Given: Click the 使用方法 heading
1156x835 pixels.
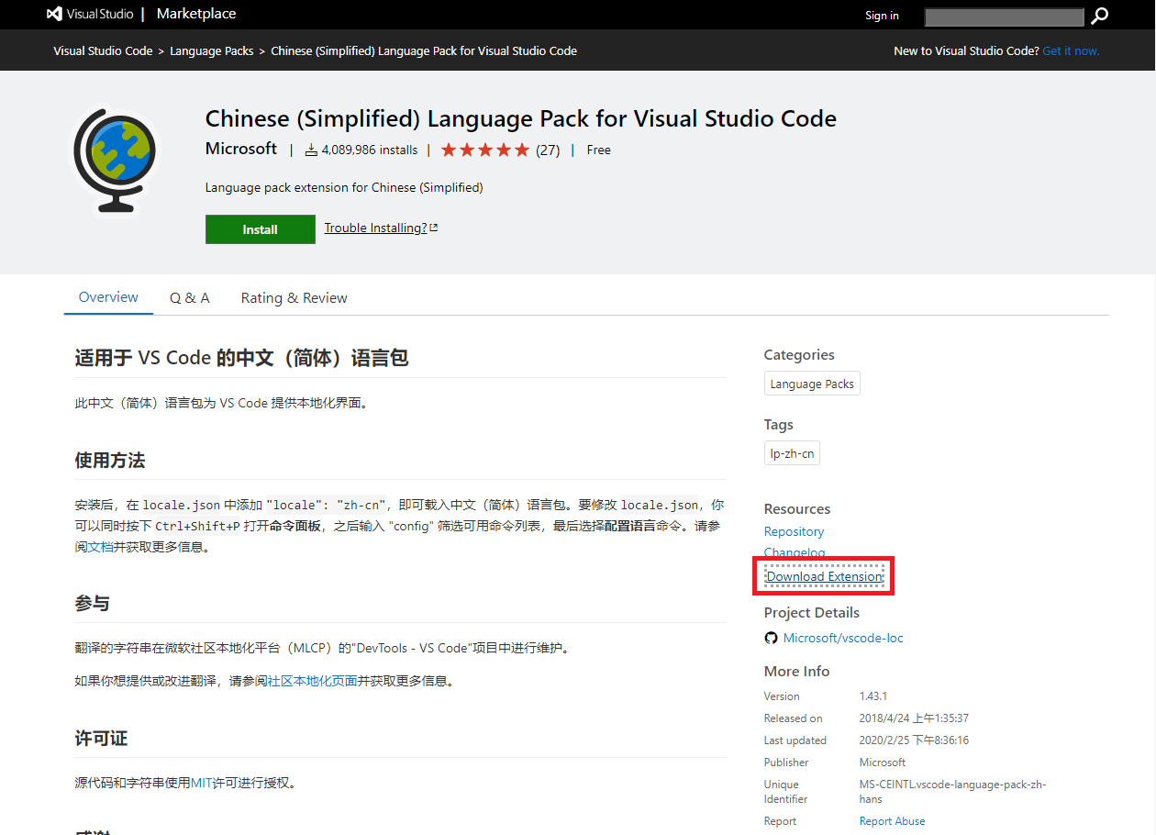Looking at the screenshot, I should coord(110,460).
